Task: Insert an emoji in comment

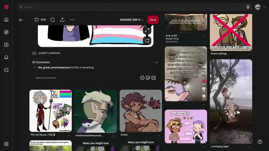Action: pos(142,78)
